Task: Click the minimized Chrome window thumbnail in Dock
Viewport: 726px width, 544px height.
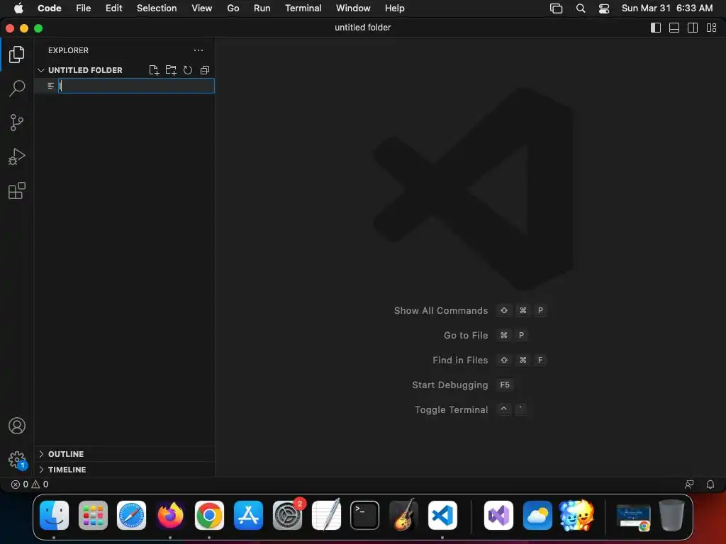Action: tap(633, 516)
